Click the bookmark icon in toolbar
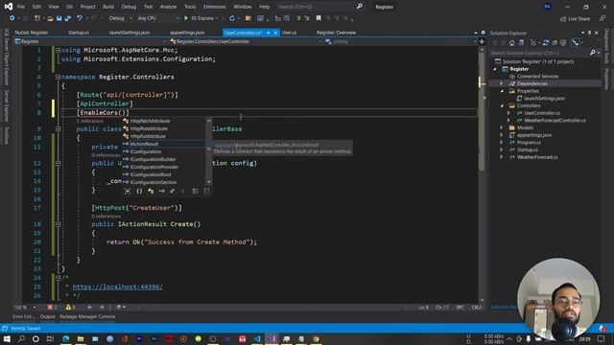The height and width of the screenshot is (345, 614). (x=319, y=18)
